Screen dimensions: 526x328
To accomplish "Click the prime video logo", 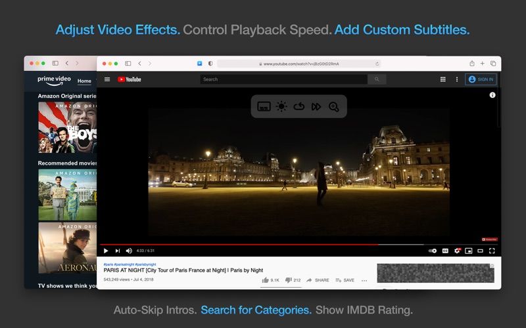I will (x=54, y=80).
